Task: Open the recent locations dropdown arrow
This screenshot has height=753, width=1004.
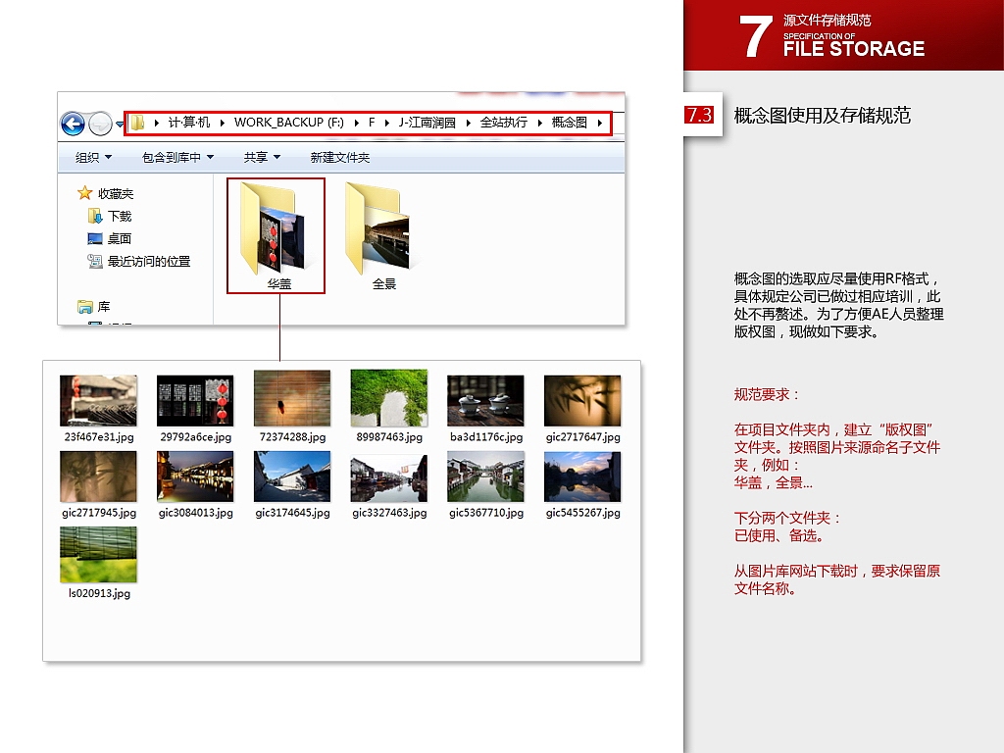Action: (119, 125)
